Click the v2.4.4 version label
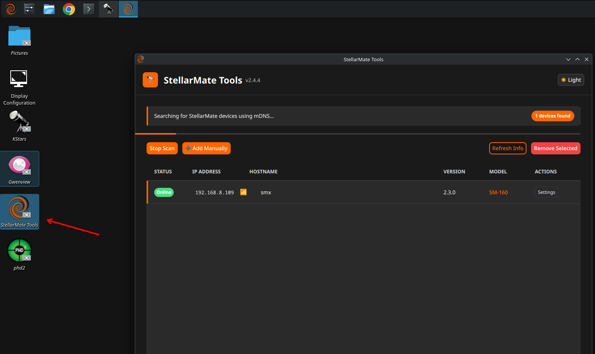595x354 pixels. pos(253,80)
